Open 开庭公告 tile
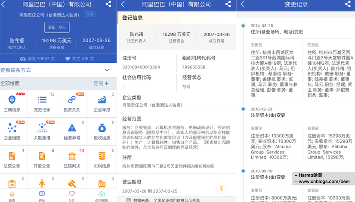Viewport: 355px width, 202px height. tap(42, 160)
